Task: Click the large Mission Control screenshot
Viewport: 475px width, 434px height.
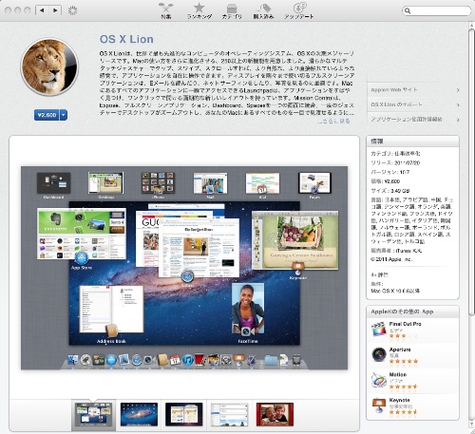Action: (184, 268)
